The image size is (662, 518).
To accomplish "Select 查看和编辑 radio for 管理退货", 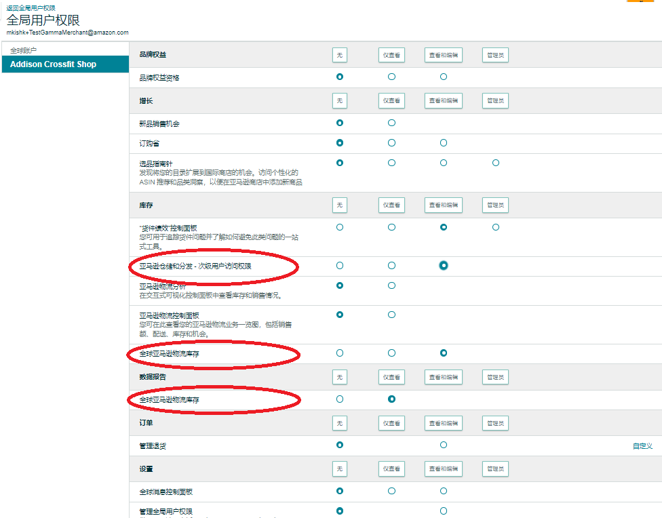I will coord(444,445).
